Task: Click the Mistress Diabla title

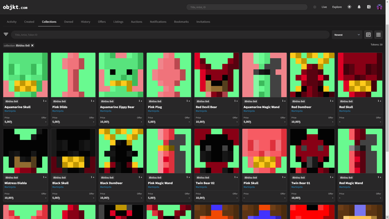Action: tap(16, 183)
